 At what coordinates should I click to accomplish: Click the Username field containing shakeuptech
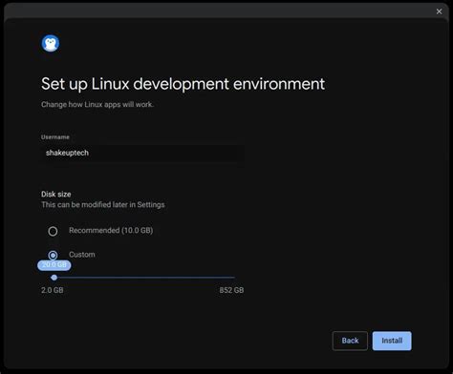tap(142, 153)
